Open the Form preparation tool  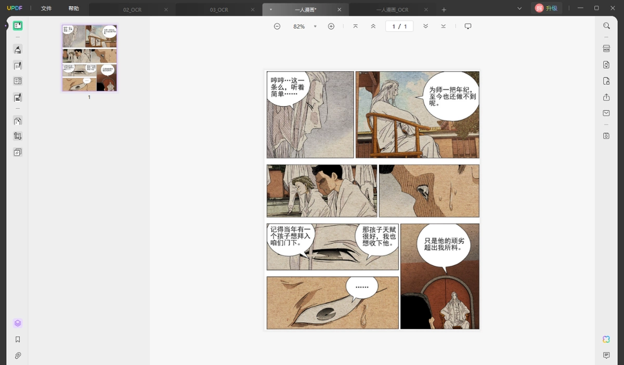pyautogui.click(x=18, y=81)
